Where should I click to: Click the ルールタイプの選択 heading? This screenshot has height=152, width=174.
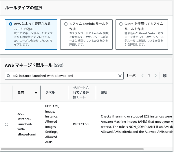[23, 8]
